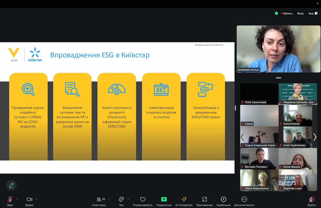
Task: Unmute microphone with Звук button
Action: pyautogui.click(x=10, y=199)
